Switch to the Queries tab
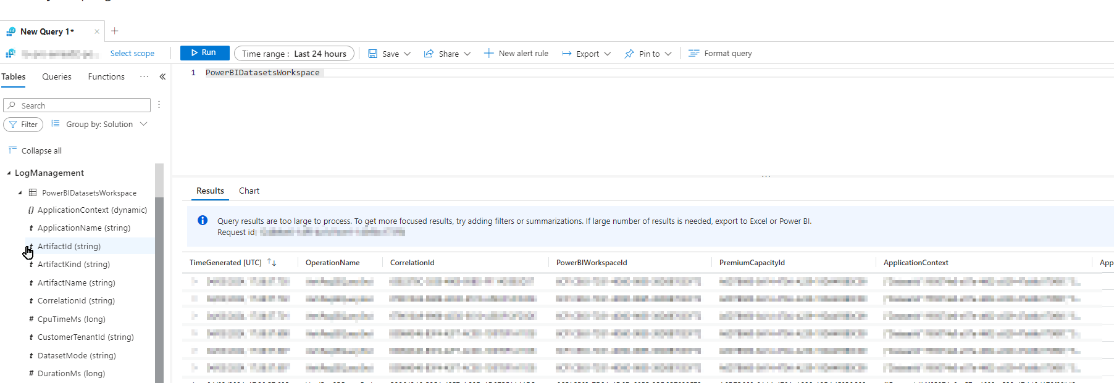1114x383 pixels. (x=57, y=76)
